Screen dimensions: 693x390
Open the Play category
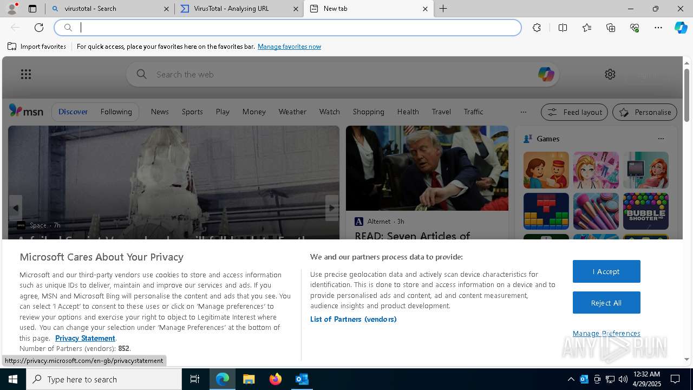(x=223, y=112)
